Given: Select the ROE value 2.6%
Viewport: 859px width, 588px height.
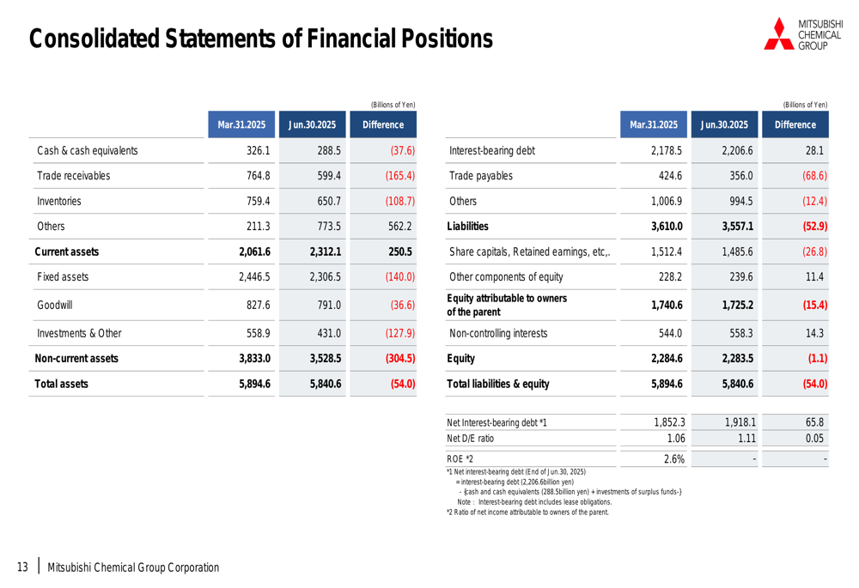Looking at the screenshot, I should click(x=673, y=459).
